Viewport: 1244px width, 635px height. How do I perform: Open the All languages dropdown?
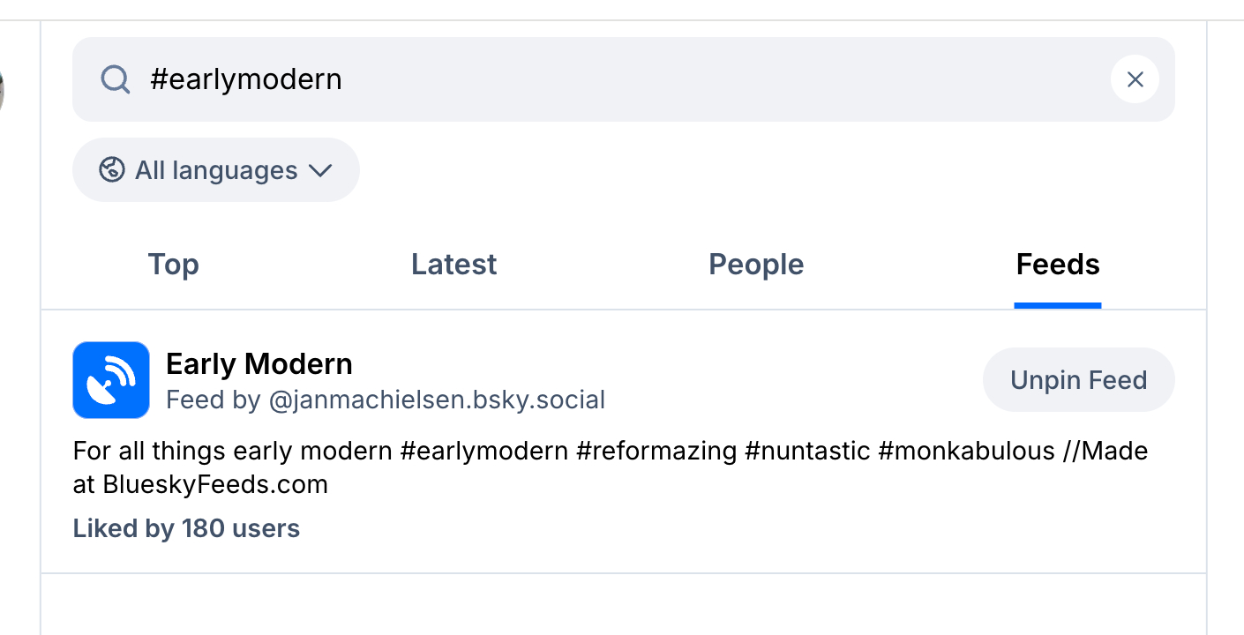(216, 170)
